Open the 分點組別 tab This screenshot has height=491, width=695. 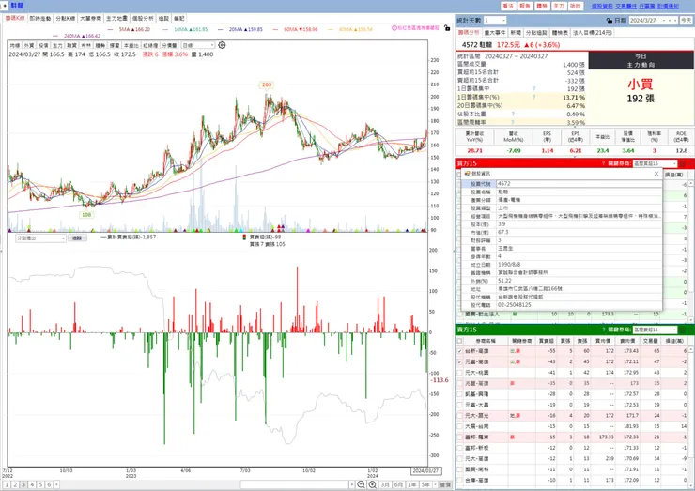pyautogui.click(x=537, y=33)
